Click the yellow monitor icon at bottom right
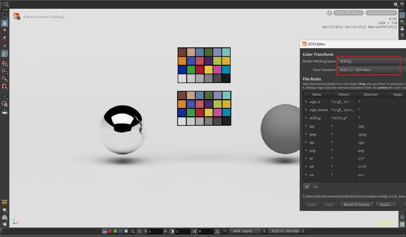 click(402, 224)
